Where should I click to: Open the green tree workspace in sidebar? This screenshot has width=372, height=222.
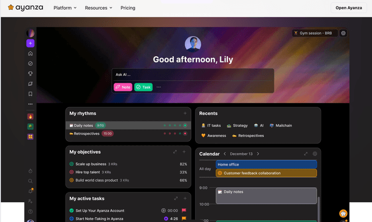click(x=30, y=126)
